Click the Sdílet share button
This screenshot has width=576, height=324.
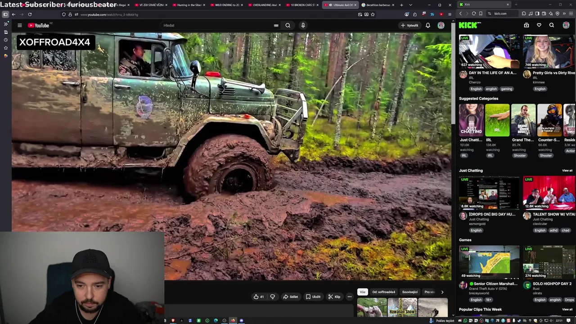click(x=290, y=297)
